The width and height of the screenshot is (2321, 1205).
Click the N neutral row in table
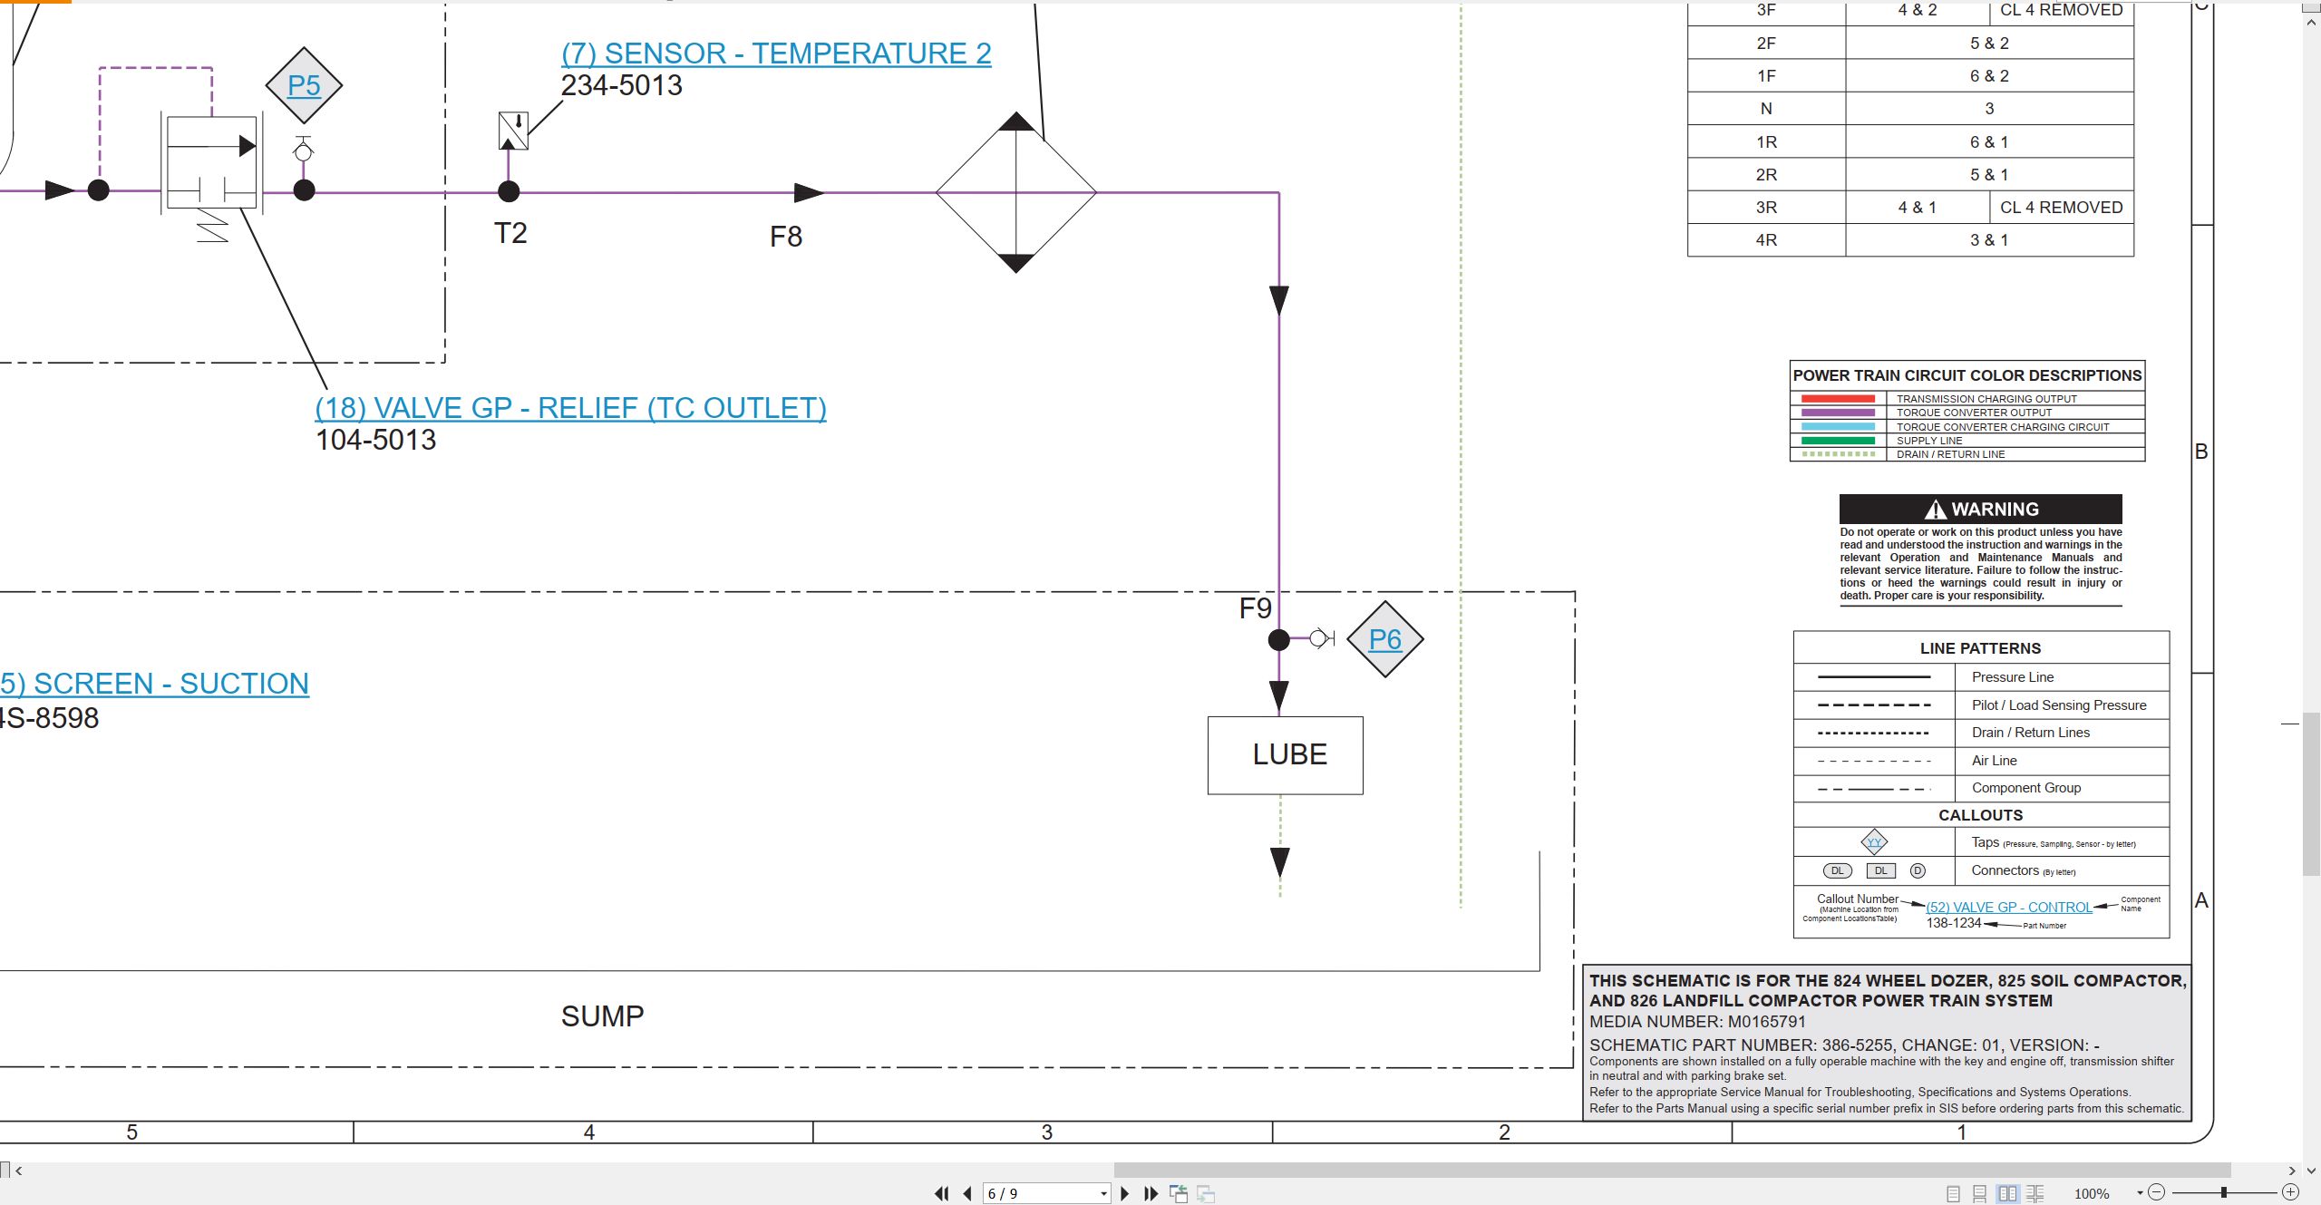(x=1910, y=109)
